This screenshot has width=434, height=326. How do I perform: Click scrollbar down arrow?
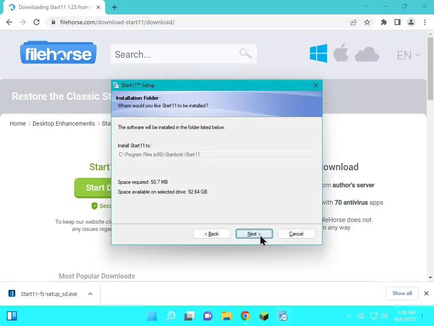pyautogui.click(x=430, y=278)
